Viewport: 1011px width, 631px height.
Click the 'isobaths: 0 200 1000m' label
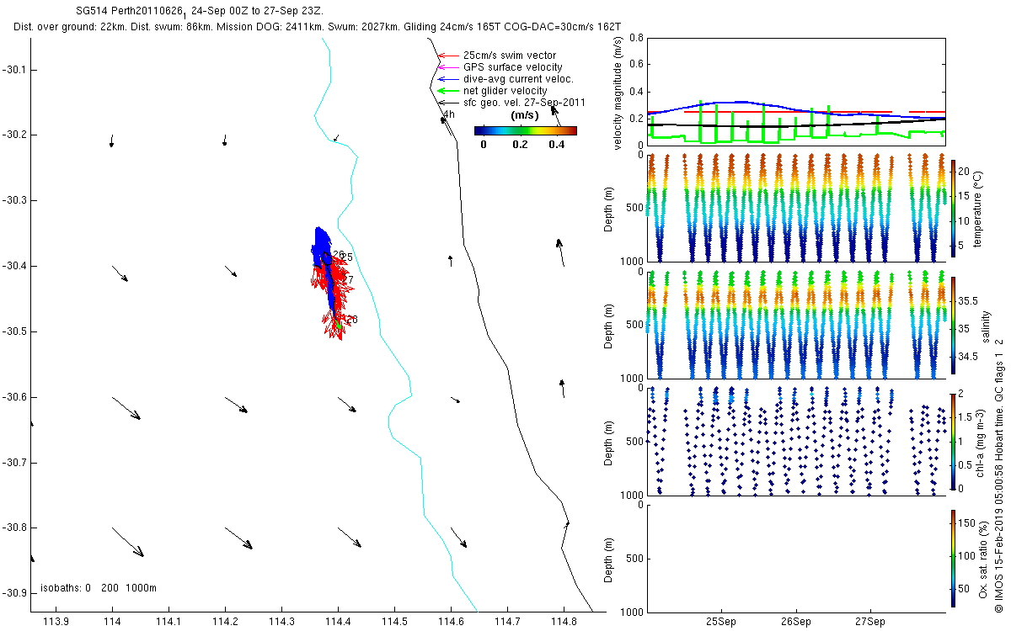point(99,588)
